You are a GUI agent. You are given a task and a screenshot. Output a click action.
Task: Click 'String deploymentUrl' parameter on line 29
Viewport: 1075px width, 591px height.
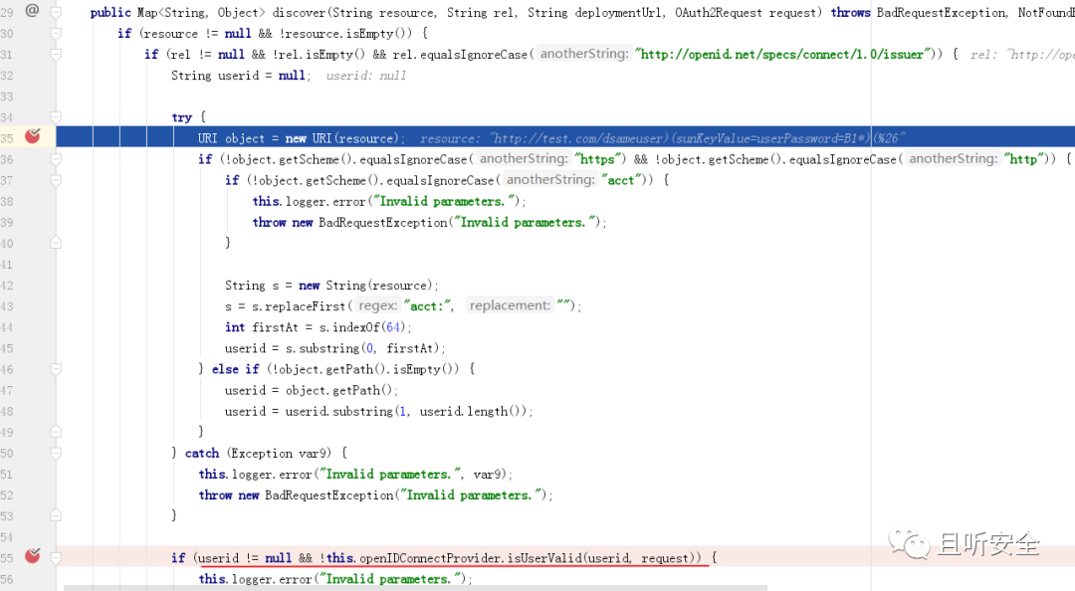pos(595,12)
